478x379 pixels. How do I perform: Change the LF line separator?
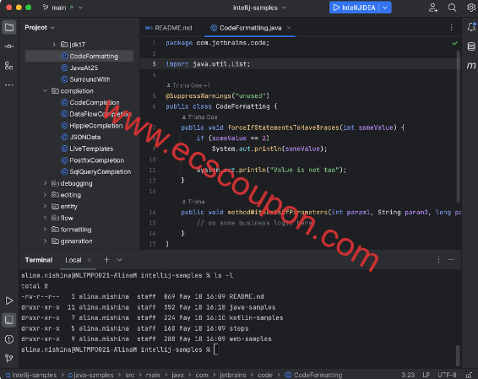coord(426,375)
